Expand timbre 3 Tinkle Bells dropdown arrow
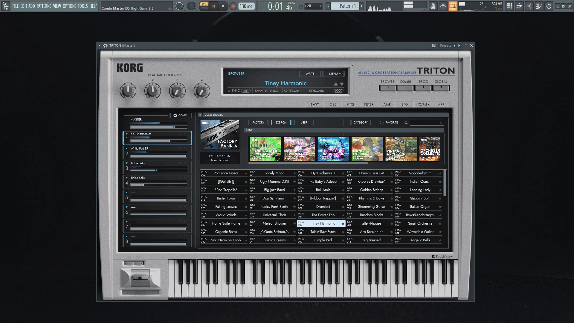This screenshot has width=574, height=323. point(127,163)
